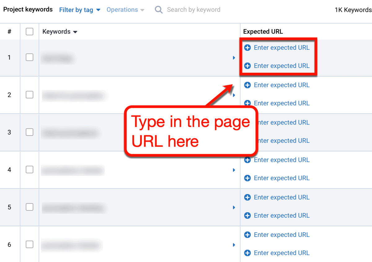Screen dimensions: 372x262
Task: Click the plus icon on row 2's second expected URL
Action: [247, 103]
